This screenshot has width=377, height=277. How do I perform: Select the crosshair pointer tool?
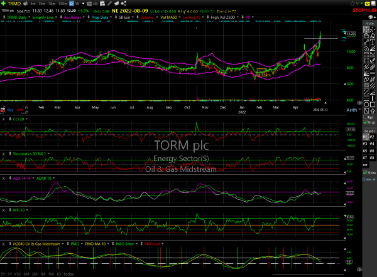373,29
